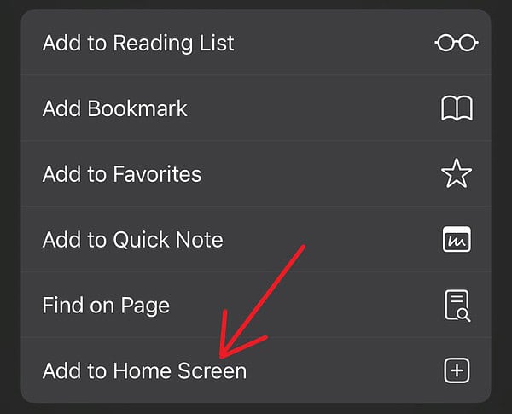The height and width of the screenshot is (414, 512).
Task: Select Add to Favorites
Action: [x=256, y=173]
